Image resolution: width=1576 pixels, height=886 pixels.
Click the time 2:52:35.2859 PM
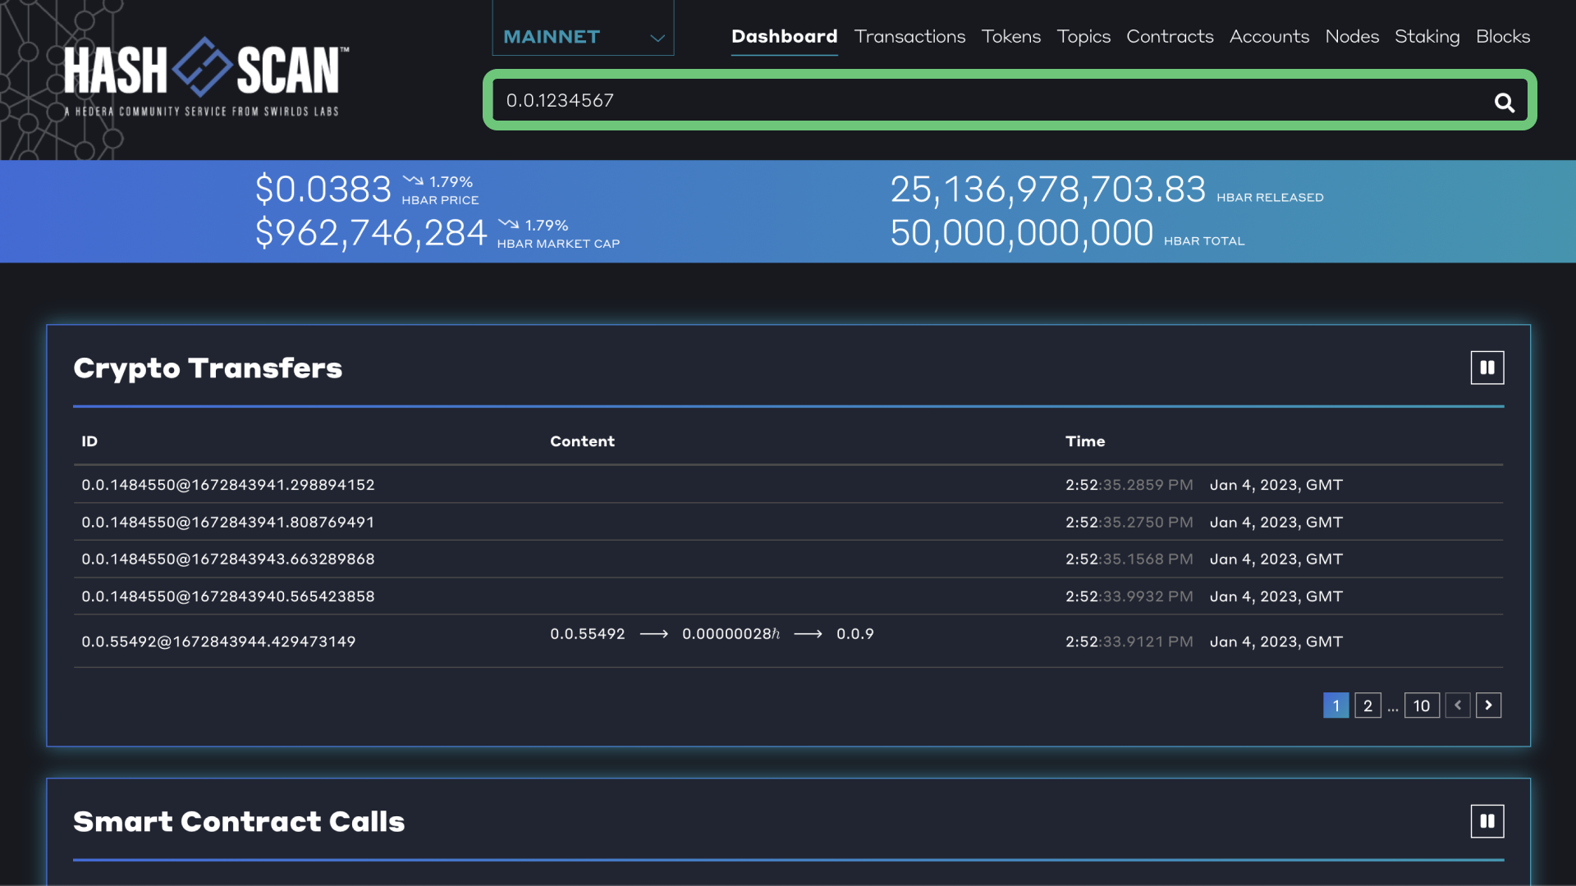pos(1129,485)
